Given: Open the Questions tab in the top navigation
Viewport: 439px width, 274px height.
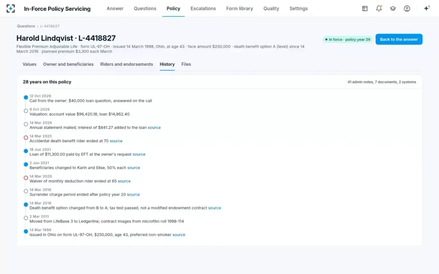Looking at the screenshot, I should [x=145, y=8].
